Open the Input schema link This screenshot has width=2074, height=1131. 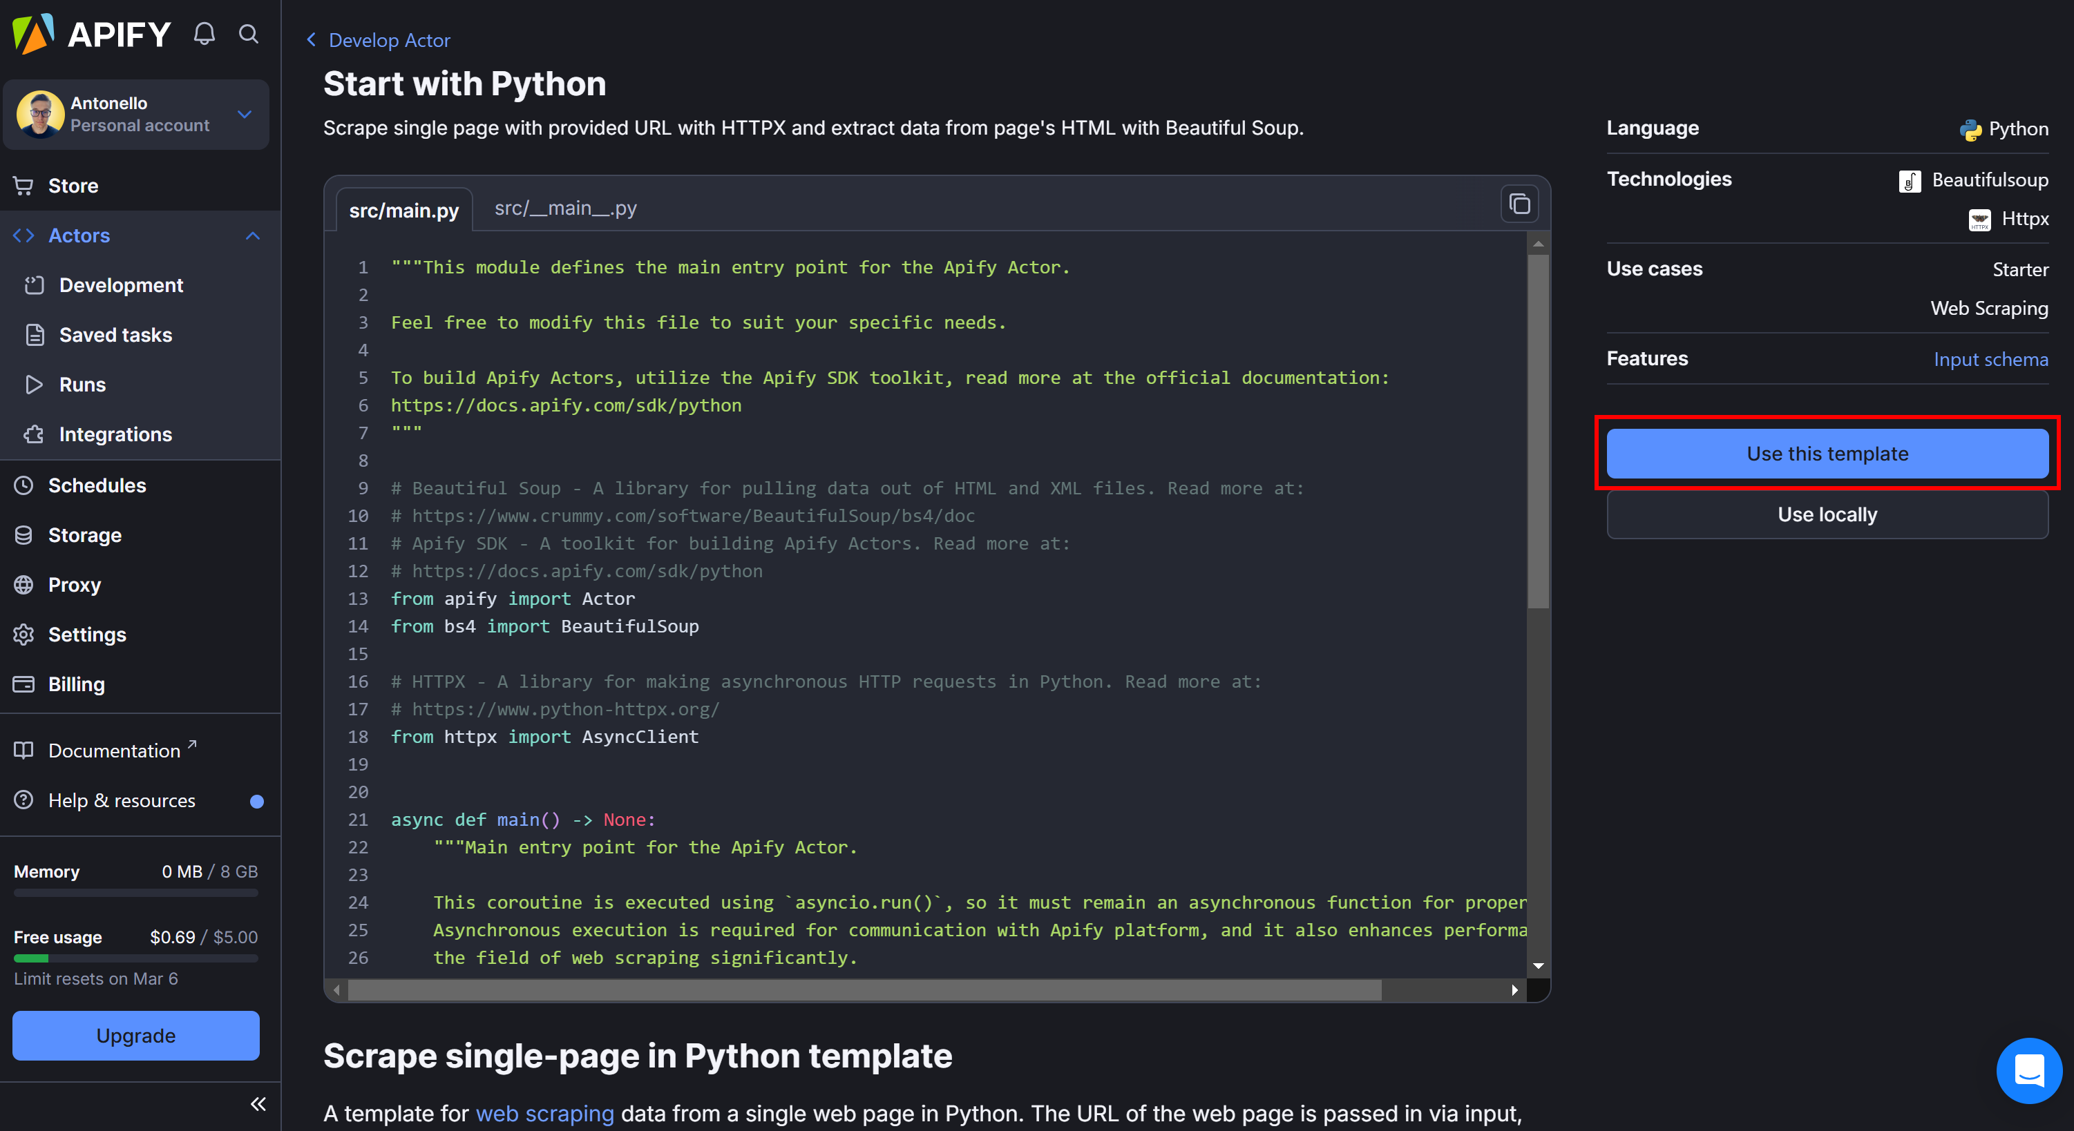coord(1991,360)
